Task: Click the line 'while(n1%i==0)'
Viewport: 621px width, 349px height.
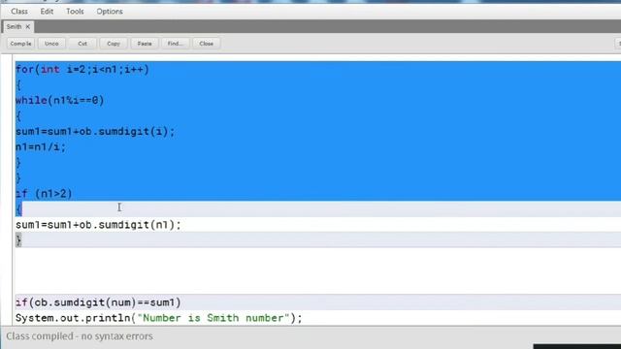Action: coord(60,101)
